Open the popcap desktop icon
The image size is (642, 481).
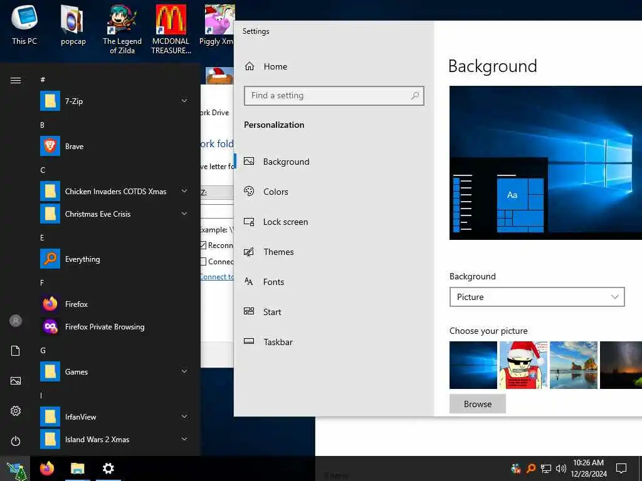click(73, 25)
